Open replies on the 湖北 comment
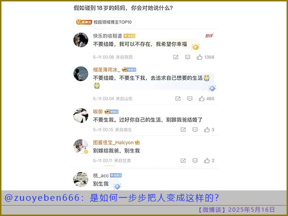288x216 pixels. tap(195, 130)
